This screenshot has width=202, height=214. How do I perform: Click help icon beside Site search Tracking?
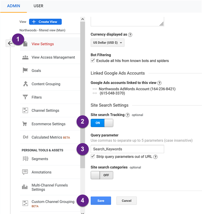(x=127, y=115)
